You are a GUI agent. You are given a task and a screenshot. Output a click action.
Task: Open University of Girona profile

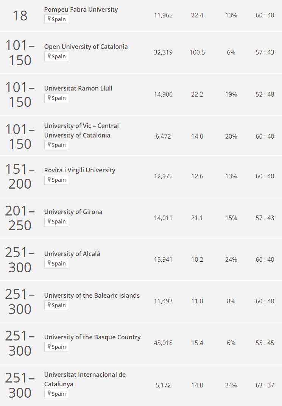pos(73,212)
